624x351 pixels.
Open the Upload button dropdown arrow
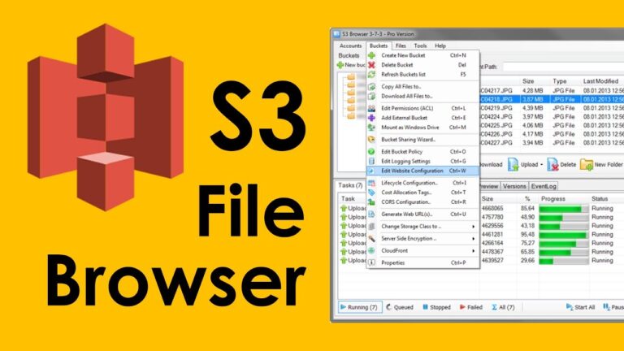[x=542, y=165]
